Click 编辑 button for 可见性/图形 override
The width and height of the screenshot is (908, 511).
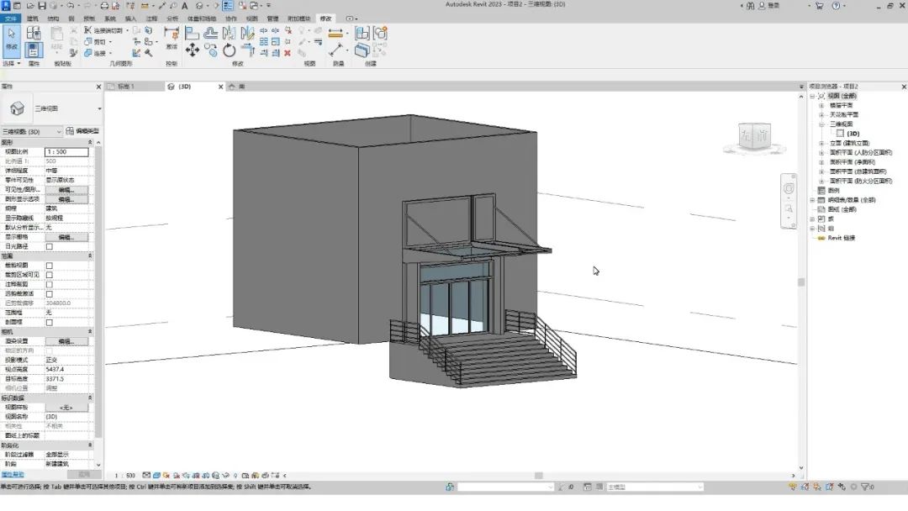point(66,190)
